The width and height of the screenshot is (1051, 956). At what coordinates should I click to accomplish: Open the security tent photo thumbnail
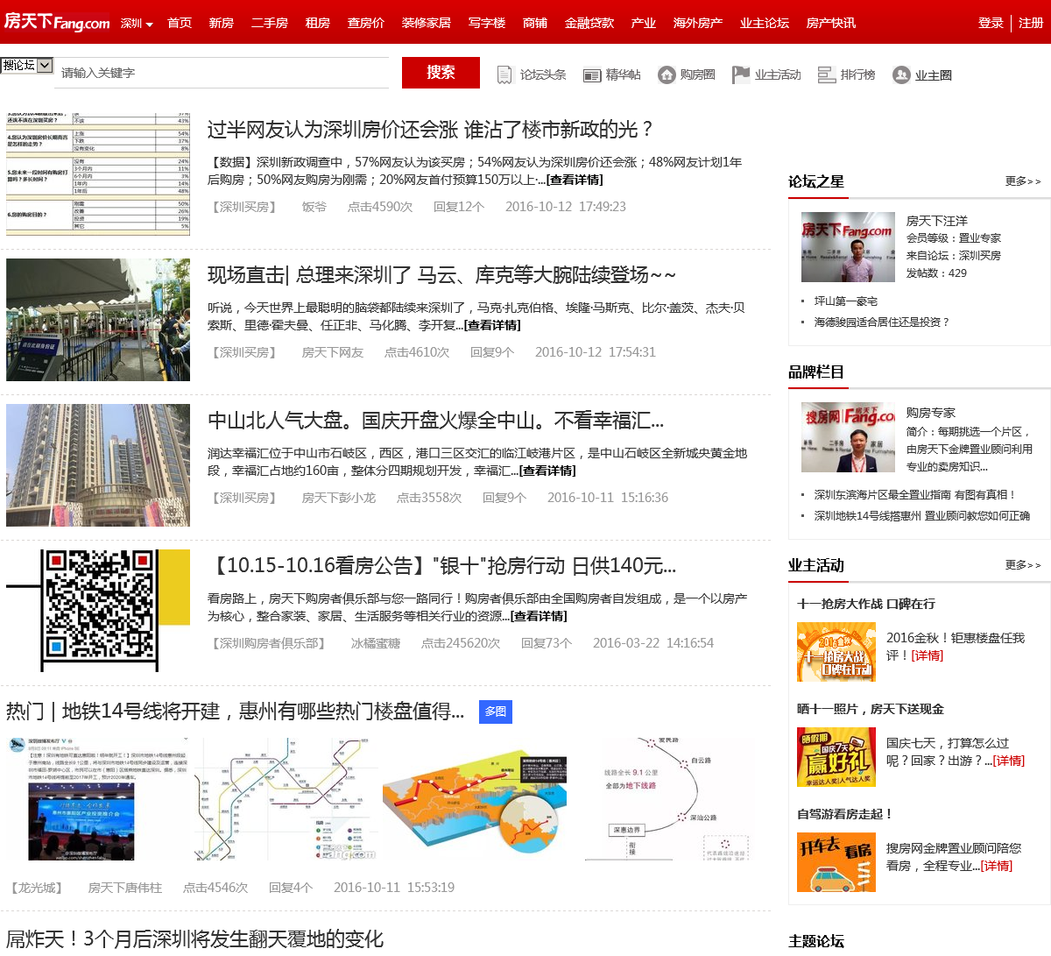click(98, 320)
